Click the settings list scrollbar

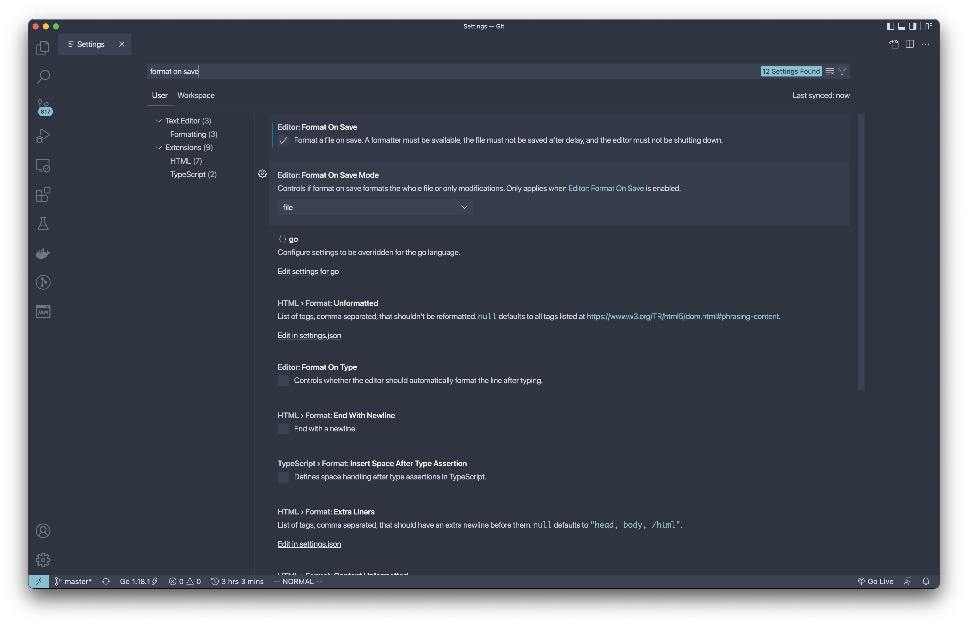861,252
